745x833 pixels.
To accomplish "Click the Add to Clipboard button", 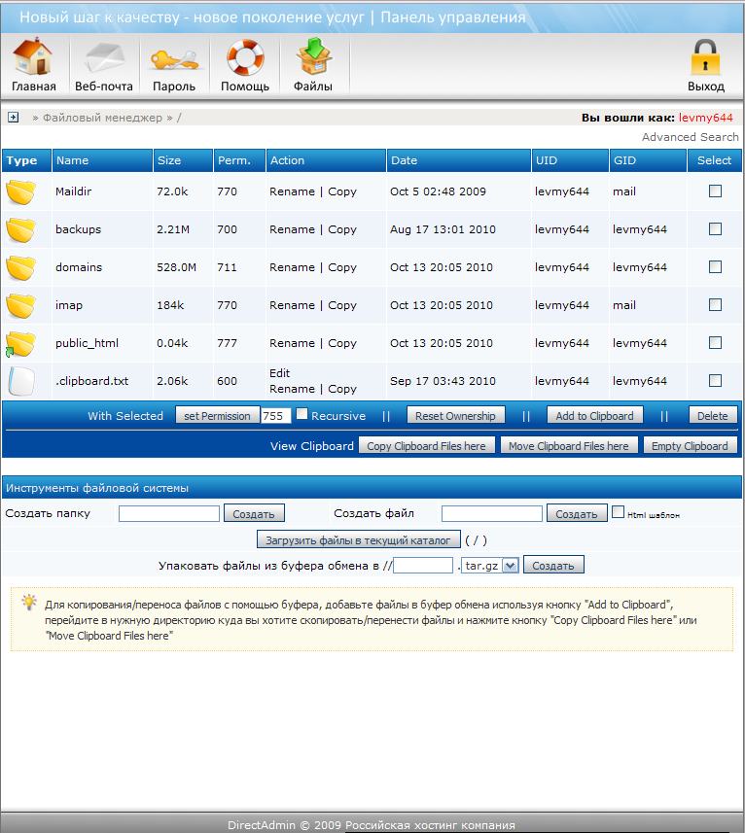I will tap(594, 416).
